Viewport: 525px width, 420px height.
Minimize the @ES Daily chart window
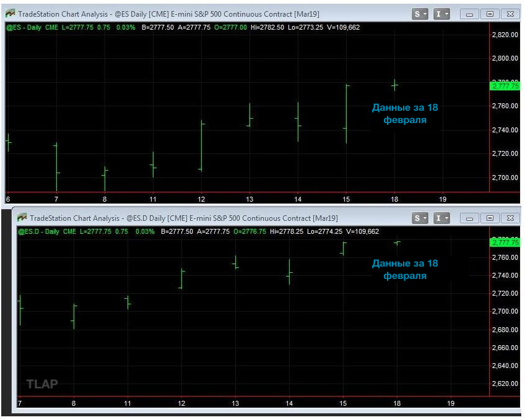[469, 14]
